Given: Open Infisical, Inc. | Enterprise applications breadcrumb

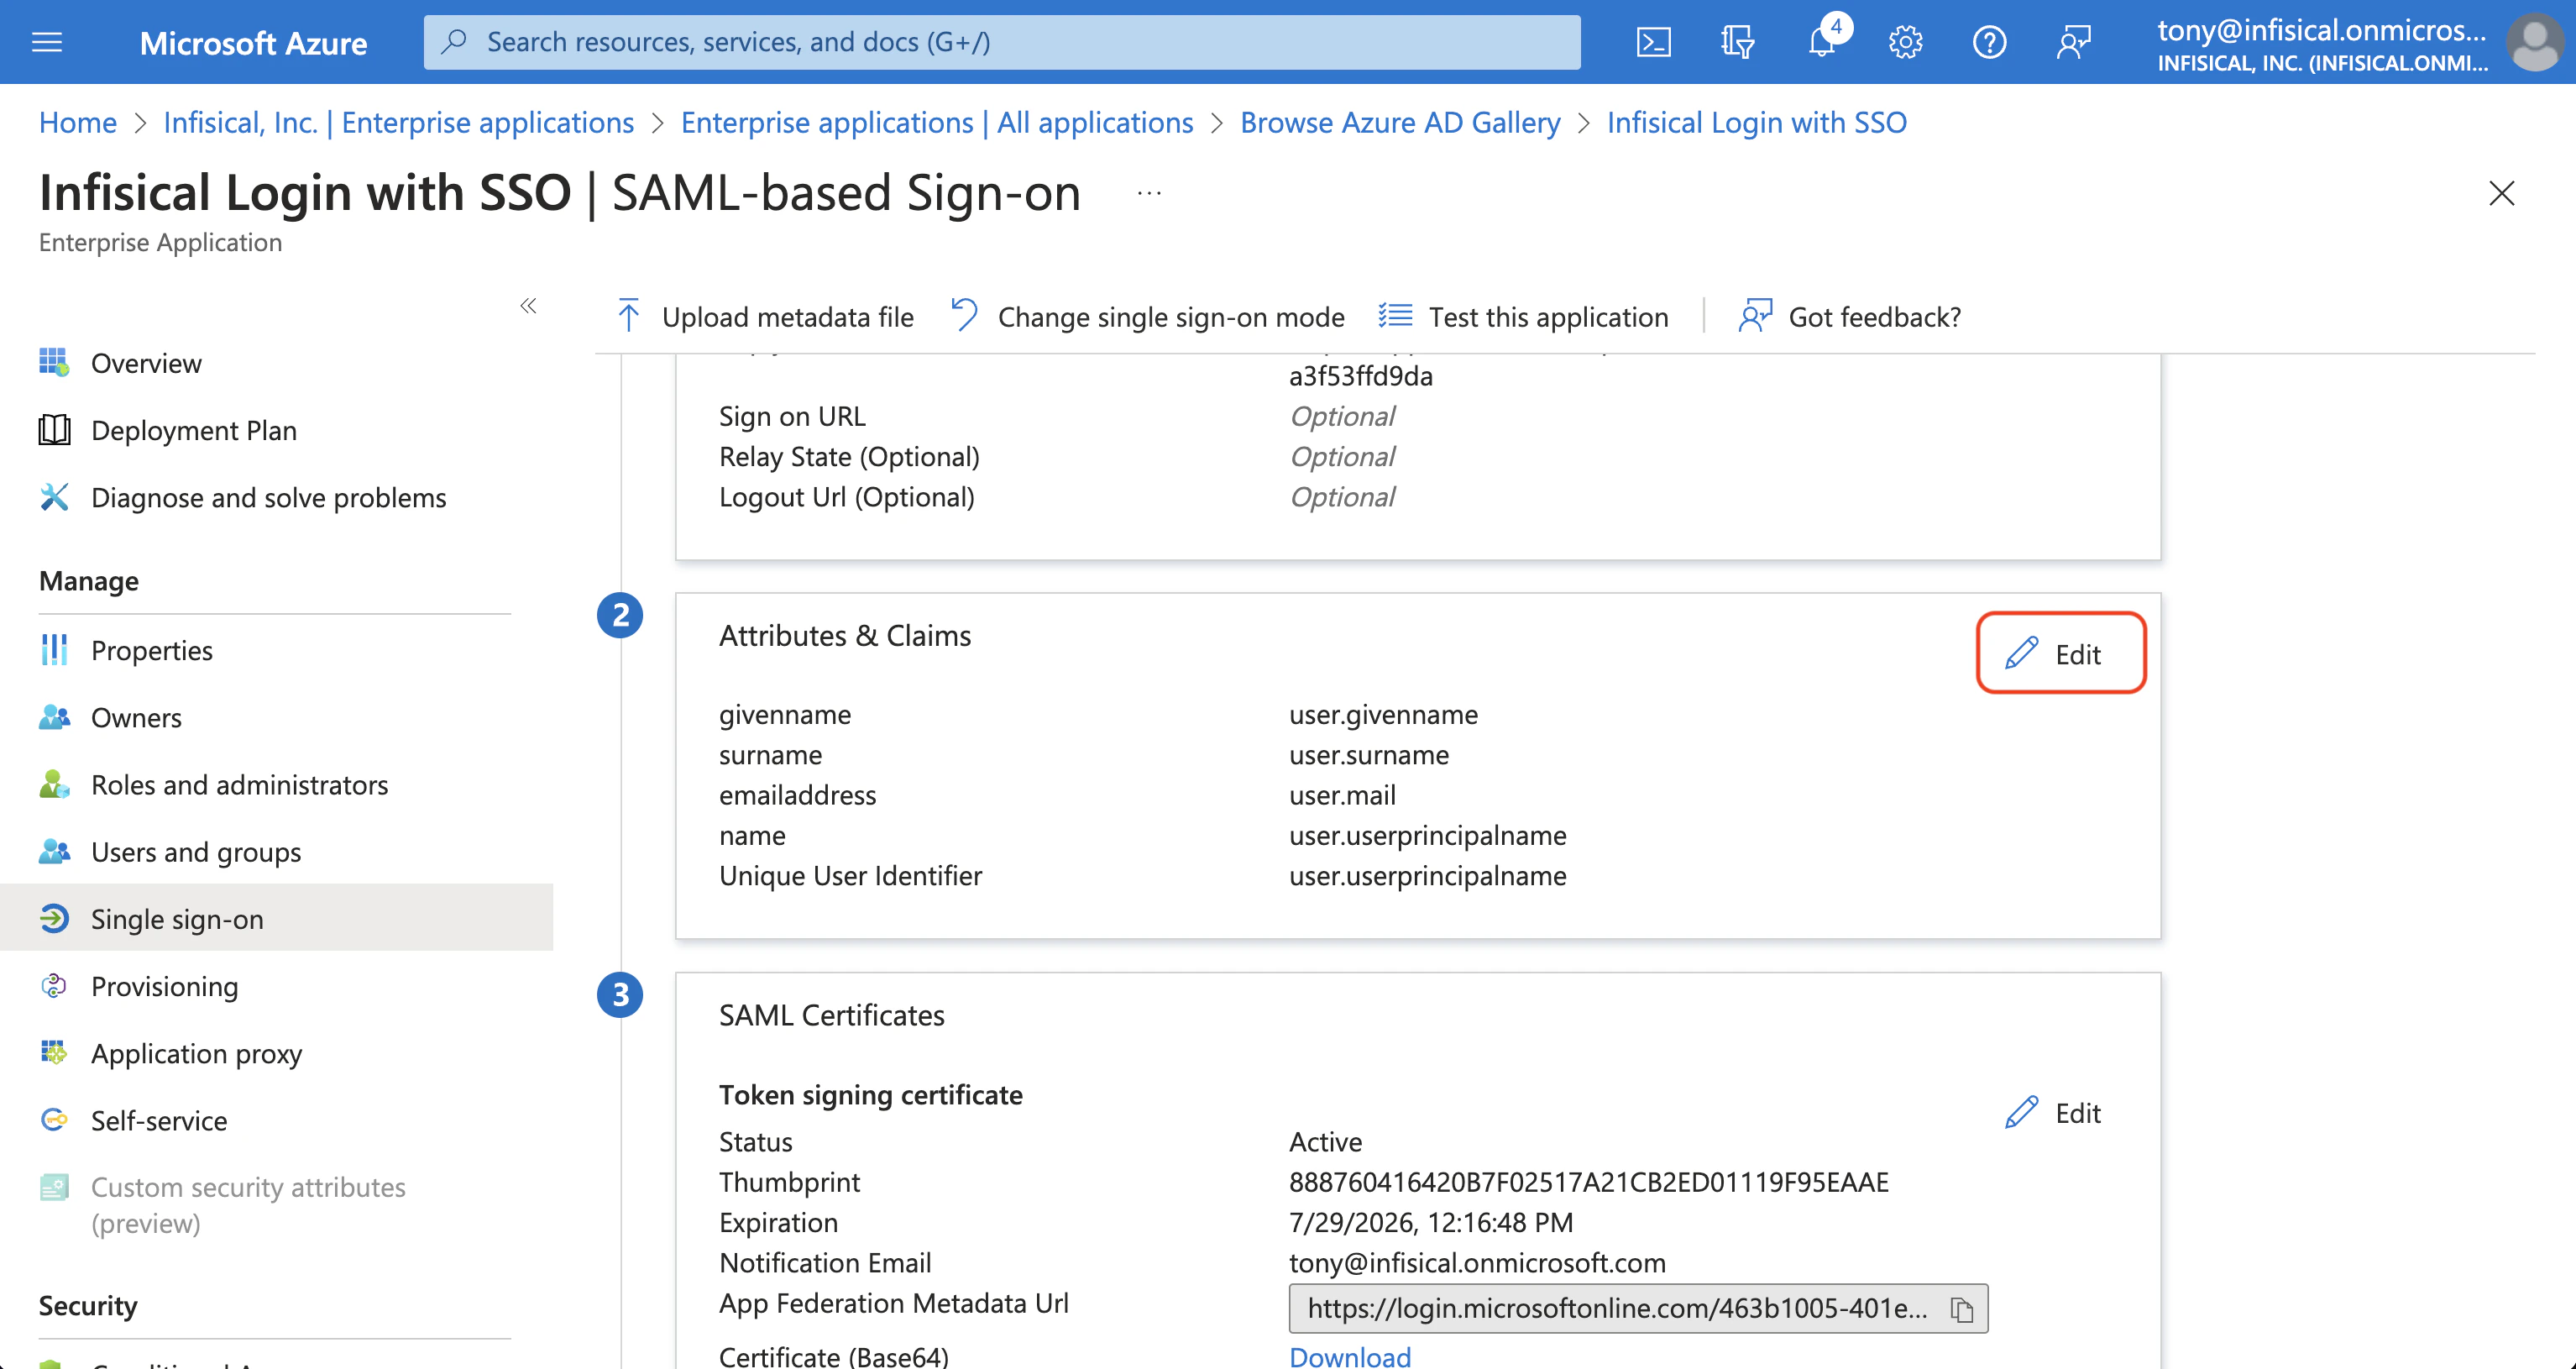Looking at the screenshot, I should (x=399, y=122).
